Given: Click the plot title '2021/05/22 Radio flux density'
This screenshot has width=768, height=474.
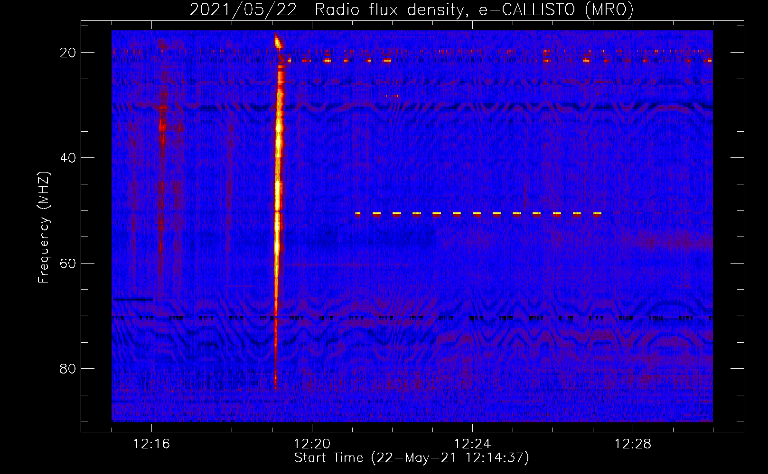Looking at the screenshot, I should [x=412, y=9].
